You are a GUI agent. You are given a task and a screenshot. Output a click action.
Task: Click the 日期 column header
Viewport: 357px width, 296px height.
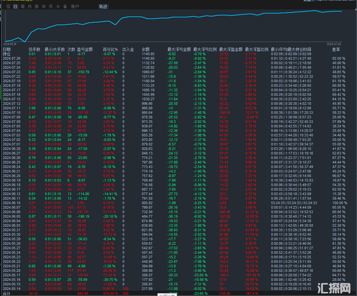click(7, 49)
